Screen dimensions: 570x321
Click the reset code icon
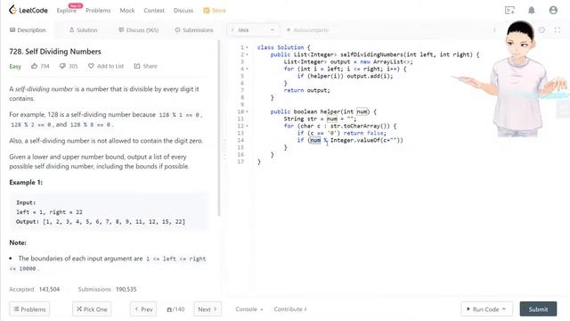coord(541,29)
